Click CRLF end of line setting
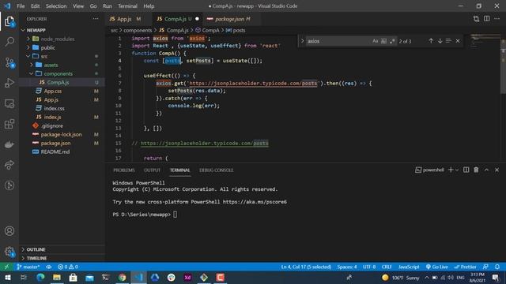The image size is (506, 284). [x=387, y=267]
